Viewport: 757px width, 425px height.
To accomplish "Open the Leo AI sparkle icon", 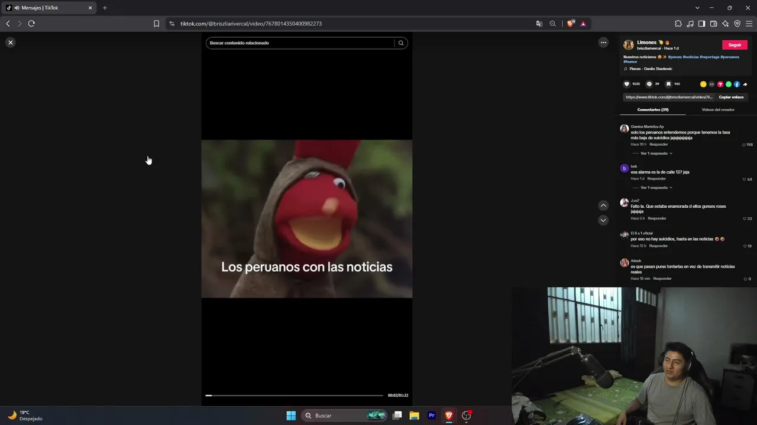I will click(725, 24).
